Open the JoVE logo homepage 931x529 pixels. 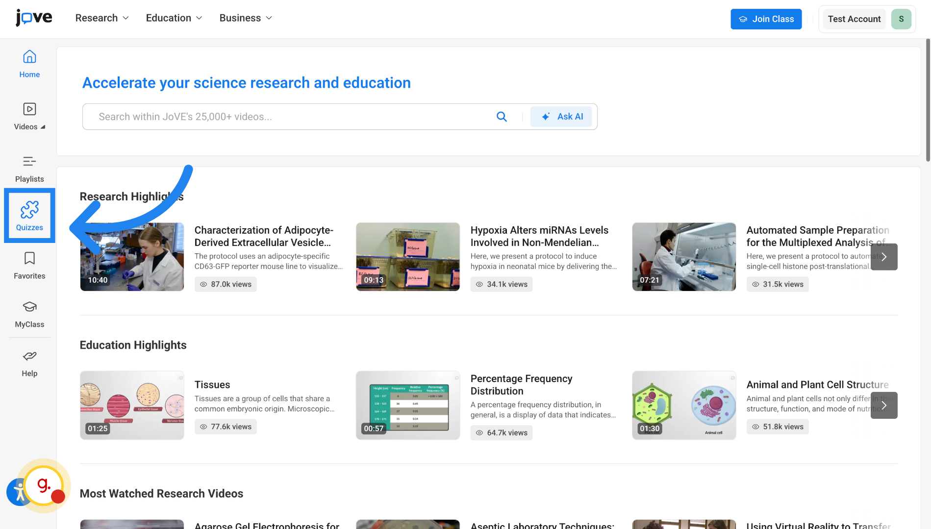click(34, 18)
